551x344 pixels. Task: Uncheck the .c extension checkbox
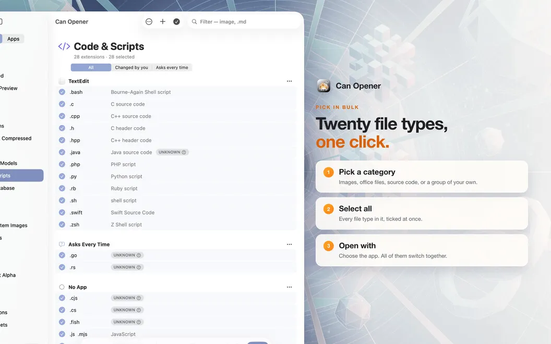pyautogui.click(x=62, y=104)
